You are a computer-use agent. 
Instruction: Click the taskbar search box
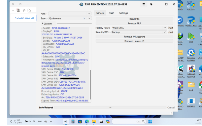(129, 122)
